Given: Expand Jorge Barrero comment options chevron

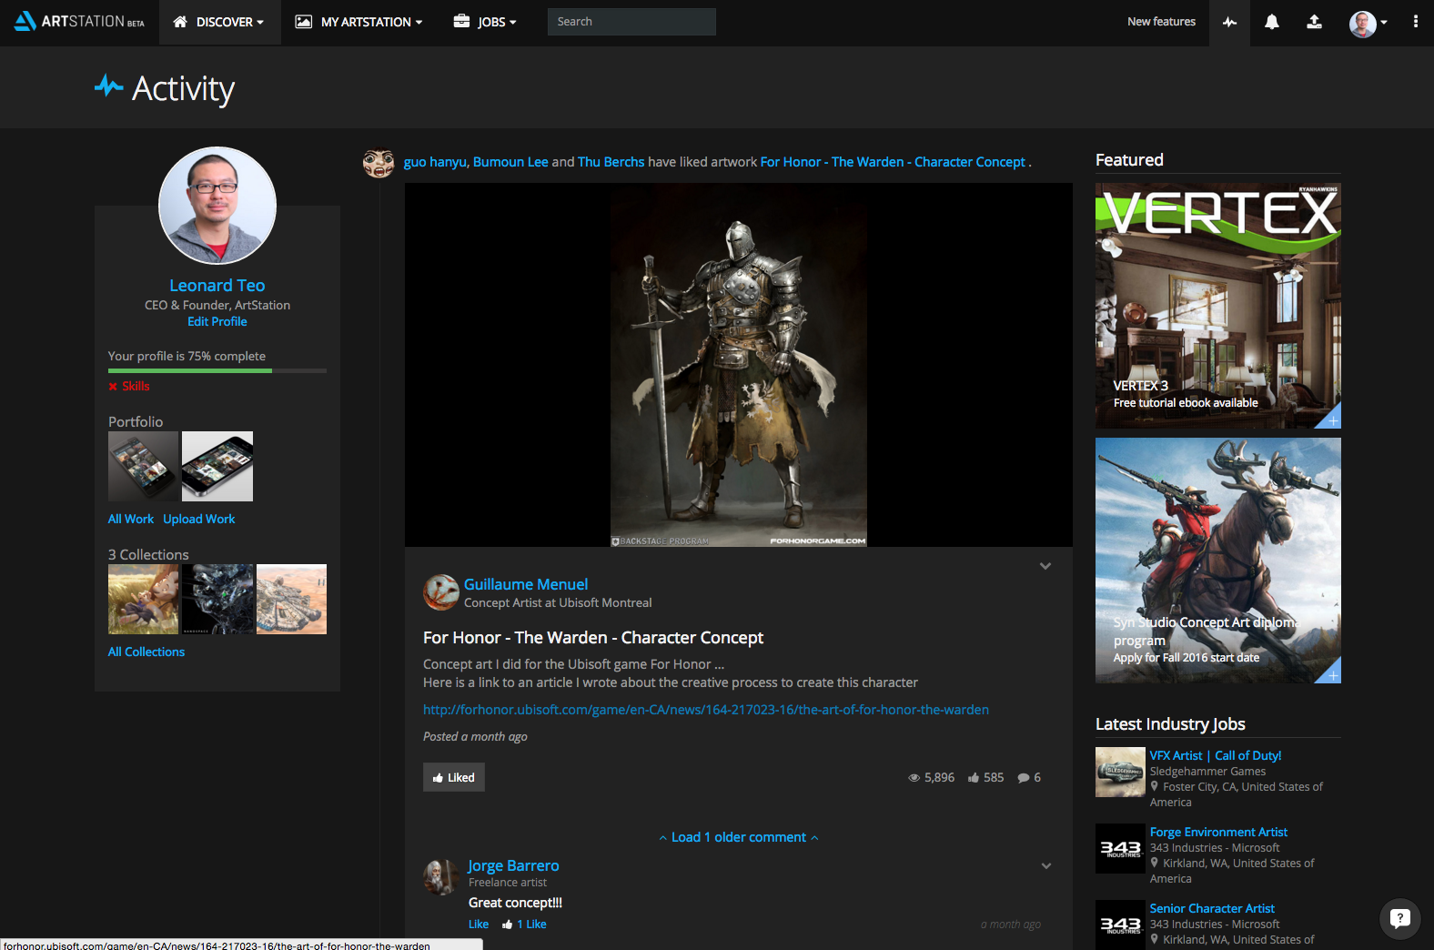Looking at the screenshot, I should coord(1046,865).
